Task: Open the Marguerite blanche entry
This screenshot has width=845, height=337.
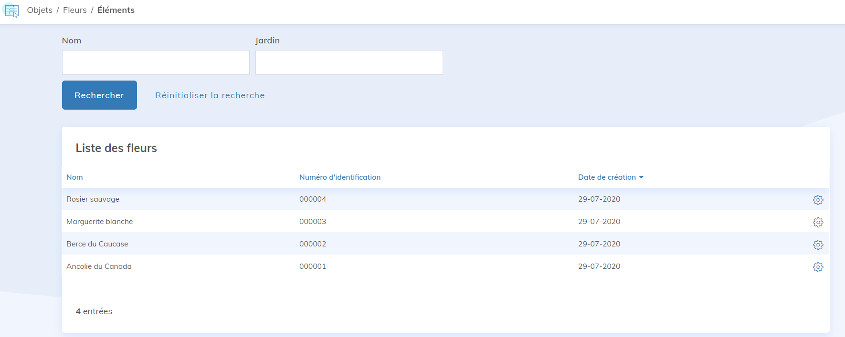Action: [99, 222]
